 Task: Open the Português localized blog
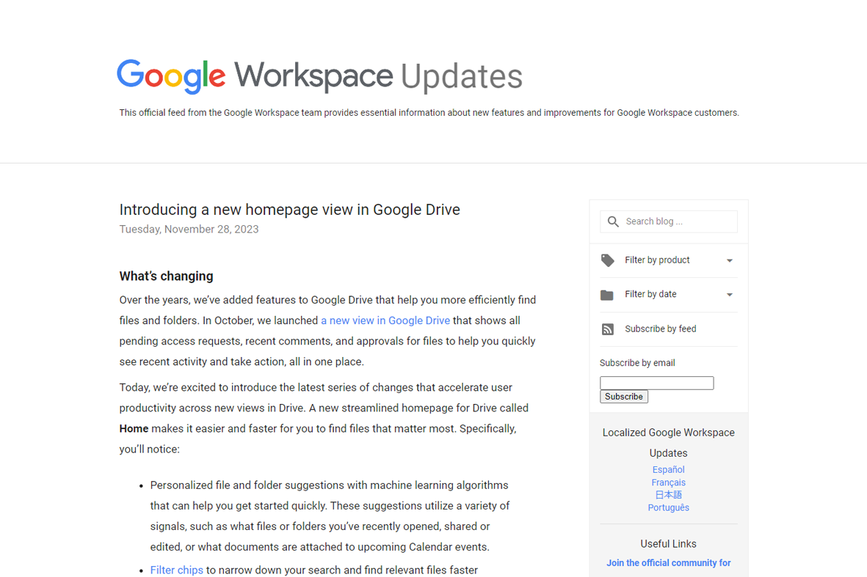pos(668,507)
